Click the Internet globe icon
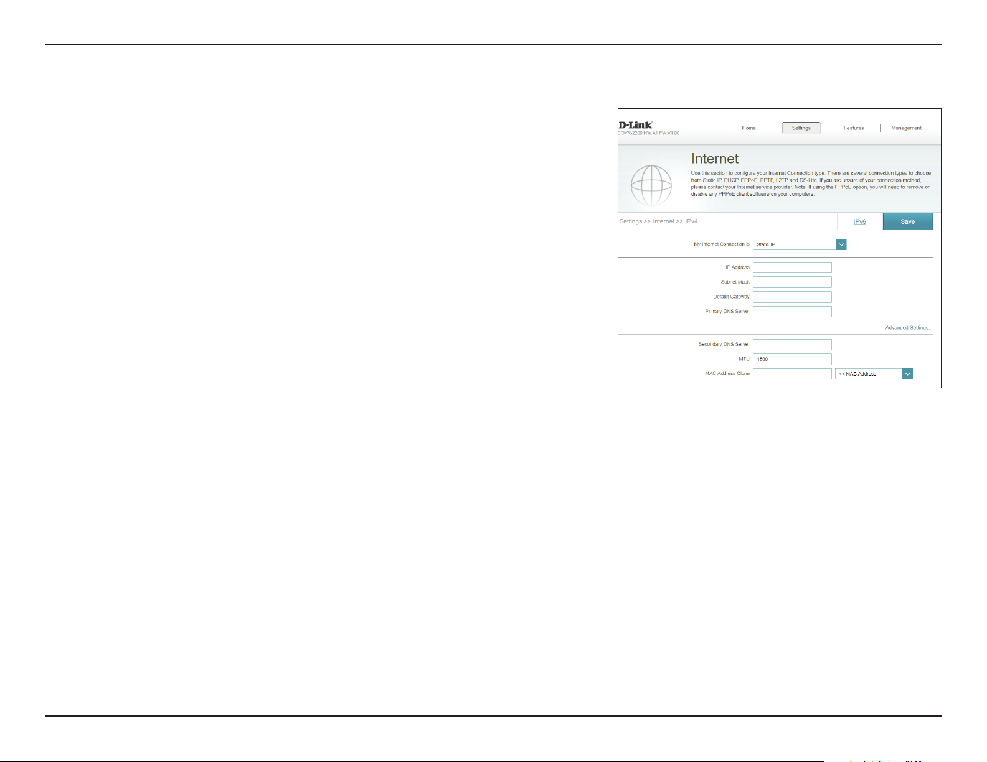Viewport: 987px width, 762px height. tap(651, 185)
